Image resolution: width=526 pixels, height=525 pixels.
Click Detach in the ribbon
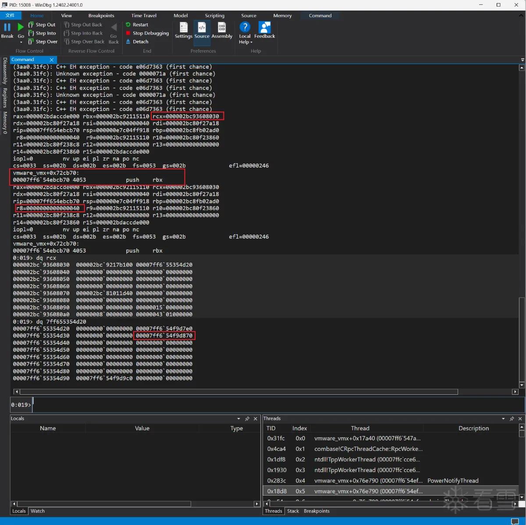tap(137, 42)
